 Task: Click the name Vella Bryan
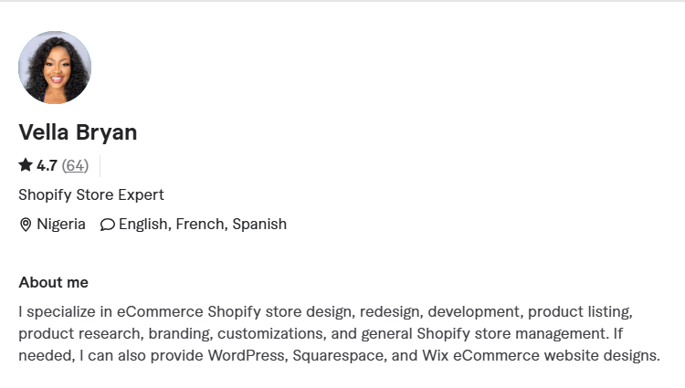(78, 132)
